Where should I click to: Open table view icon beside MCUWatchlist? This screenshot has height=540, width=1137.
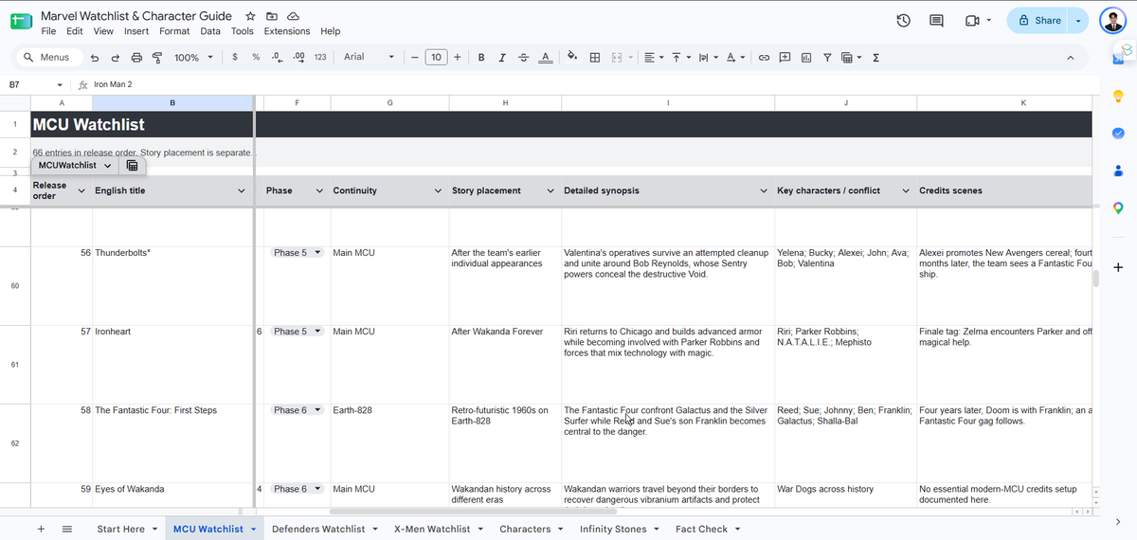tap(132, 165)
